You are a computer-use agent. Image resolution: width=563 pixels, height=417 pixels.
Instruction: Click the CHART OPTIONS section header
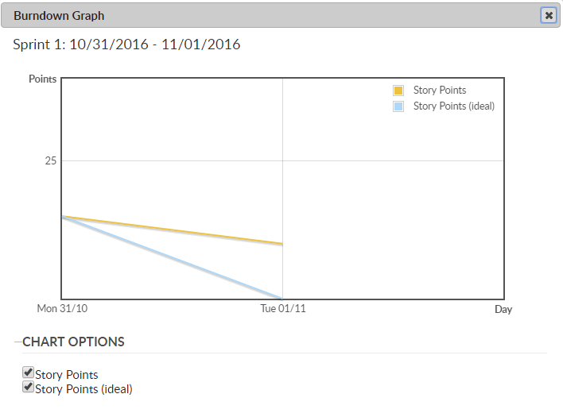pos(73,342)
